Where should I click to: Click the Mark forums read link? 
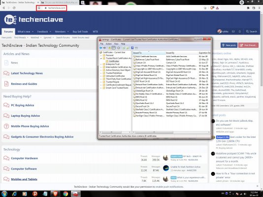81,37
